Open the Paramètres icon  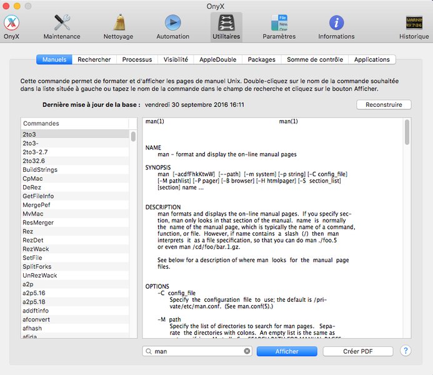coord(279,22)
